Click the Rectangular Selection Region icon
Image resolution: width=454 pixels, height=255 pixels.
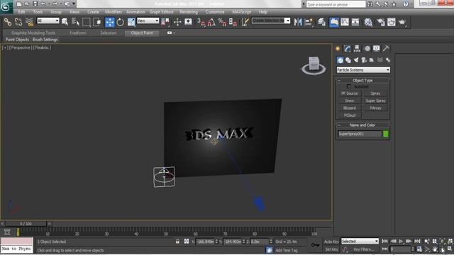(87, 22)
